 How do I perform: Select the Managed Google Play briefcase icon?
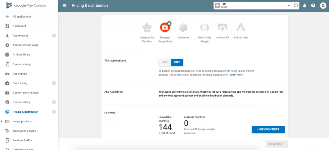pos(165,27)
